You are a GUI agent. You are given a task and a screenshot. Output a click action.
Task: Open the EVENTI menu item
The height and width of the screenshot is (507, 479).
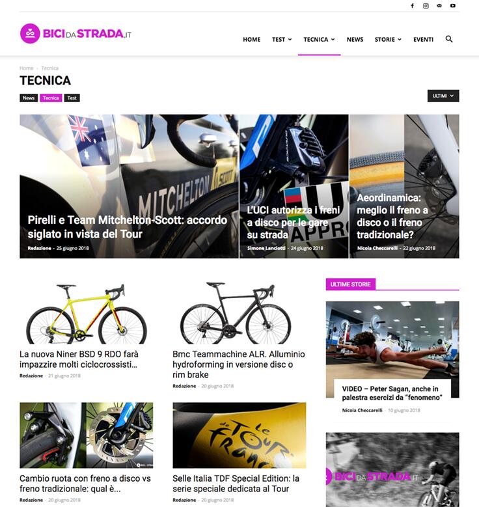423,40
